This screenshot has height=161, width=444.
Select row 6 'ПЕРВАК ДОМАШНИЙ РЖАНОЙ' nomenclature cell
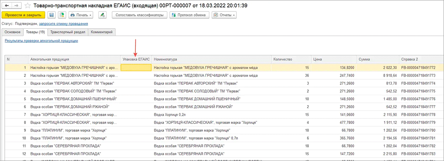tap(211, 107)
